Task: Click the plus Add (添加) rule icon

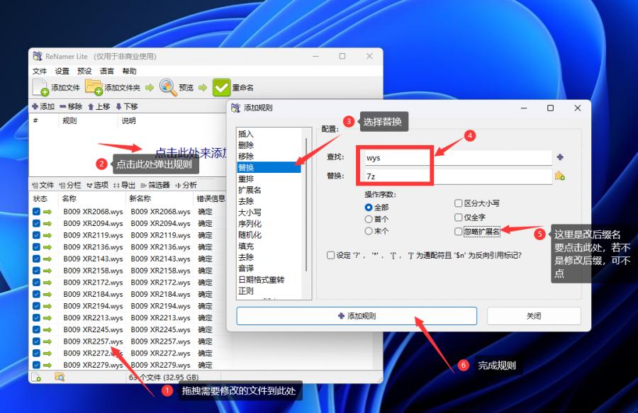Action: tap(35, 106)
